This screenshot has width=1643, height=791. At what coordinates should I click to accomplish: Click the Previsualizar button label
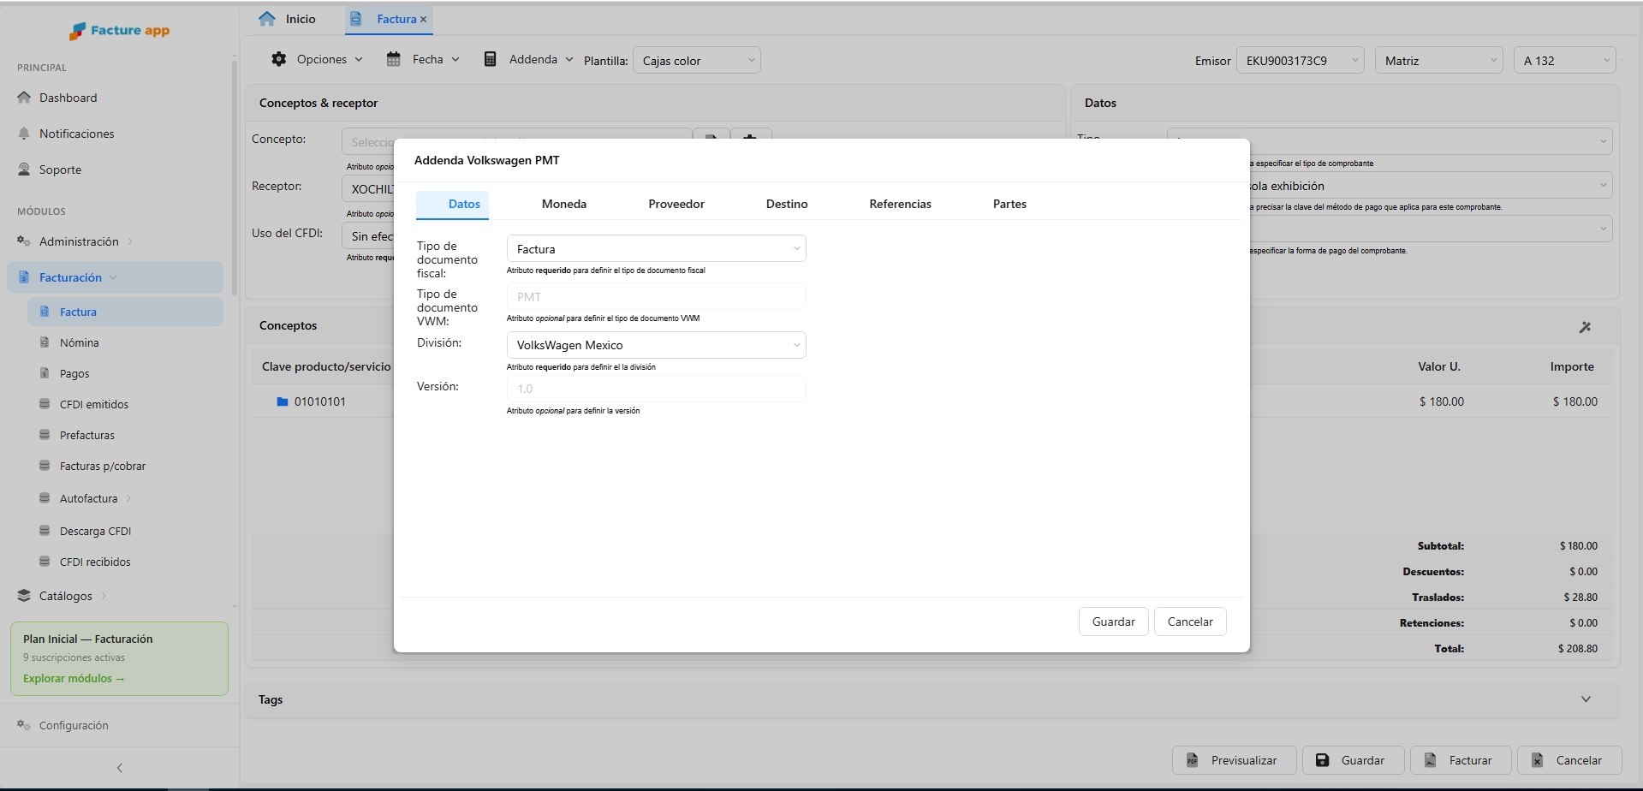click(1244, 760)
